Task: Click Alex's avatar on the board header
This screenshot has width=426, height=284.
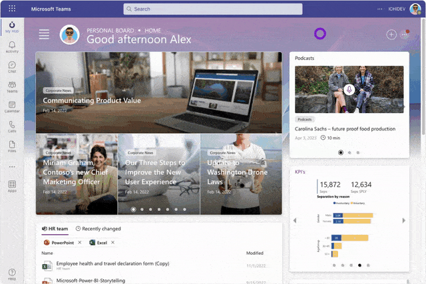Action: click(x=69, y=35)
